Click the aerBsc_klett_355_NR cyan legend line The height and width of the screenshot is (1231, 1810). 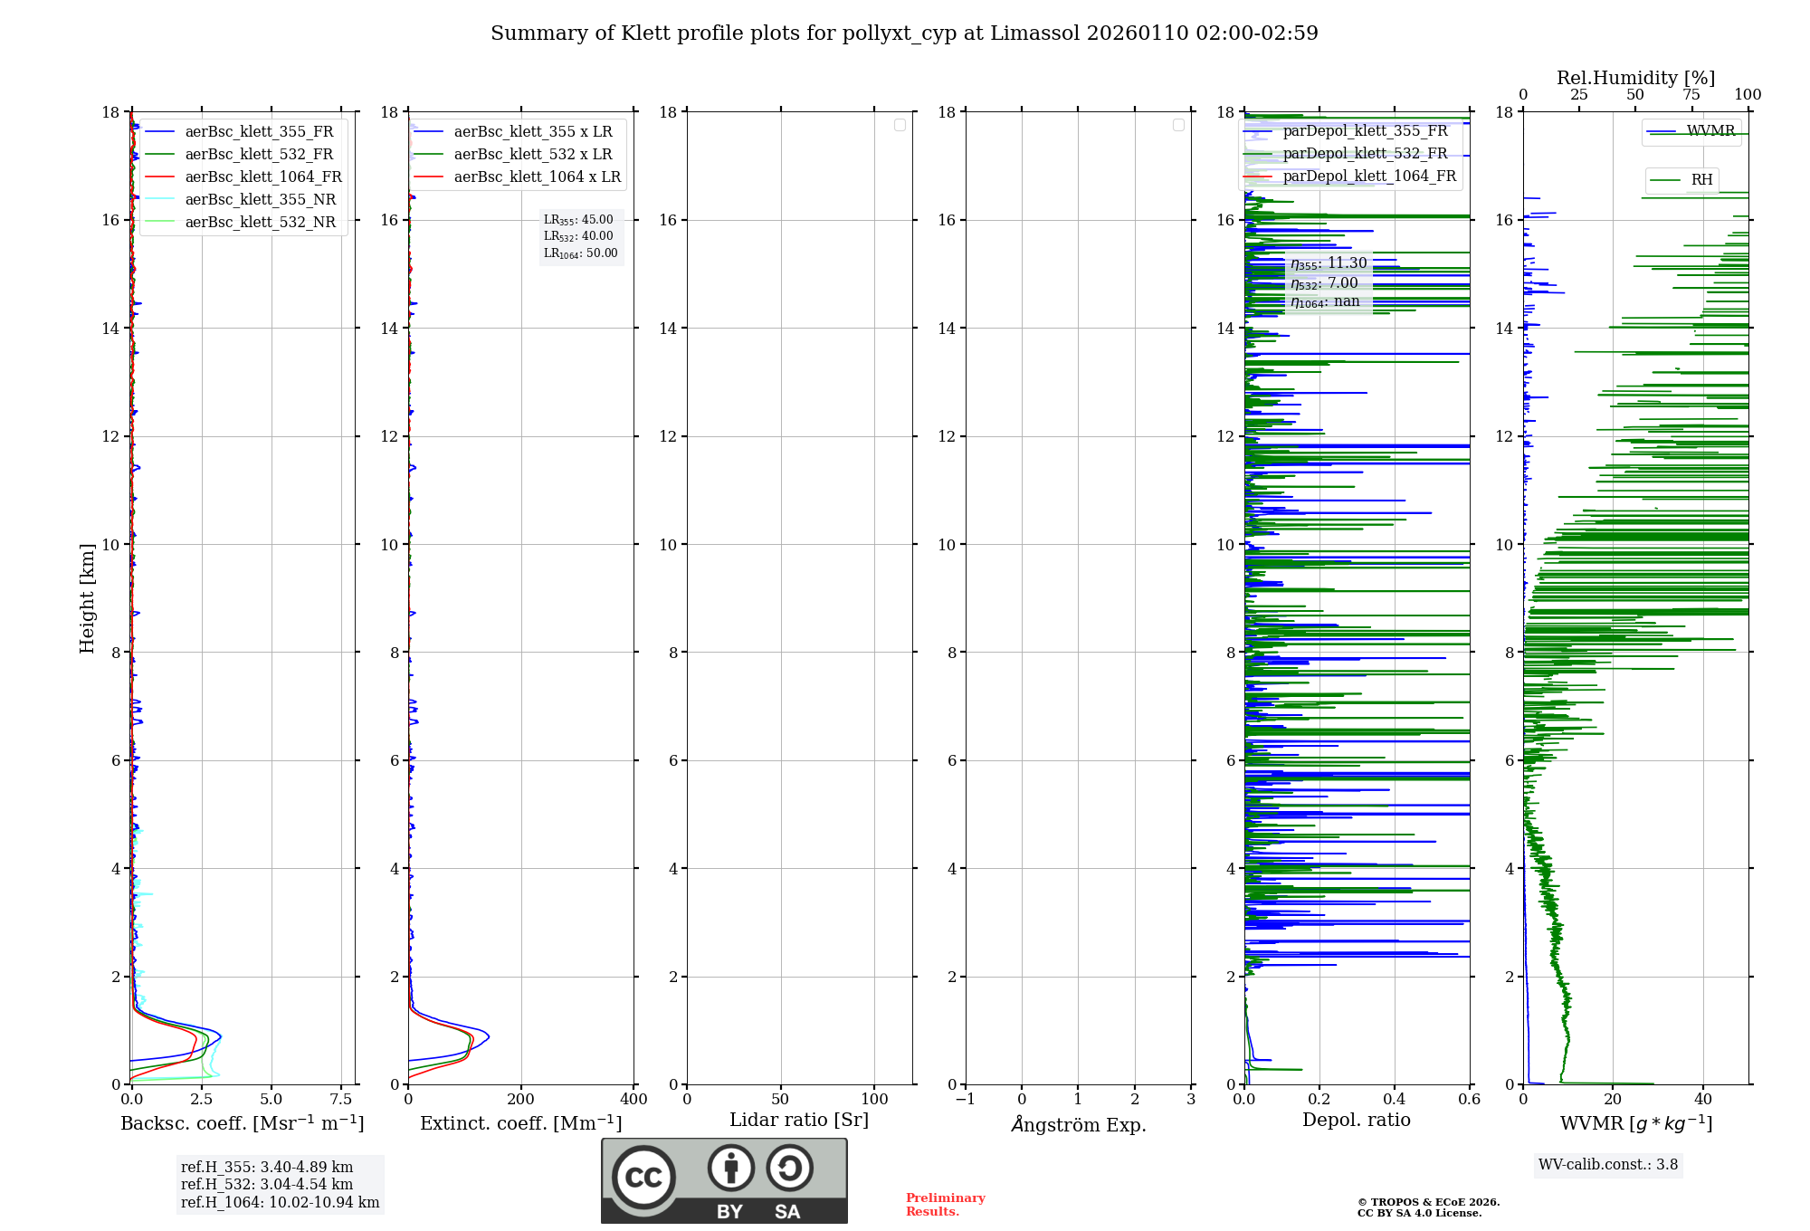159,200
